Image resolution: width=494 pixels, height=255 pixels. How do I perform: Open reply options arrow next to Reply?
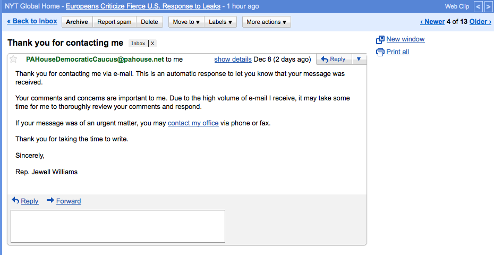coord(359,59)
